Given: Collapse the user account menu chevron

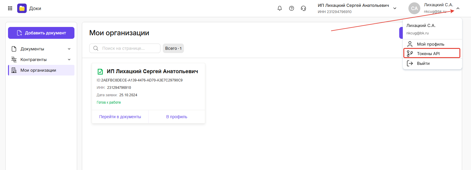Looking at the screenshot, I should pos(458,8).
